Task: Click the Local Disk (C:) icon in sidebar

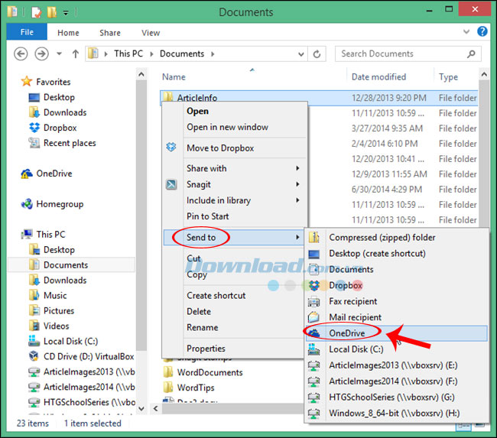Action: tap(34, 341)
